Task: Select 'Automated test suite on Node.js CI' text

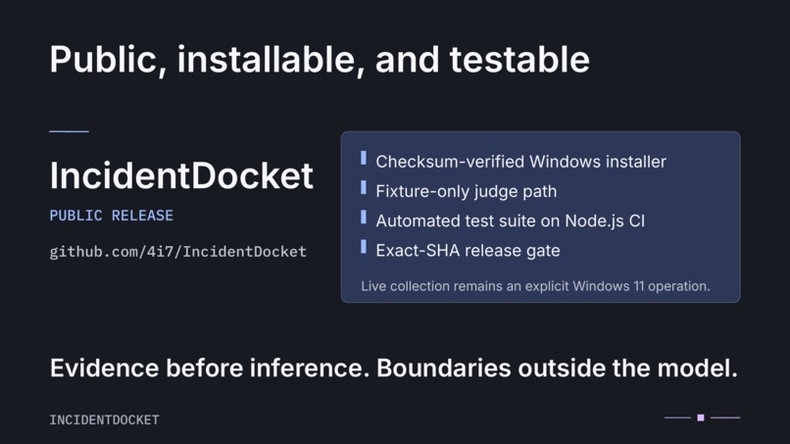Action: (511, 221)
